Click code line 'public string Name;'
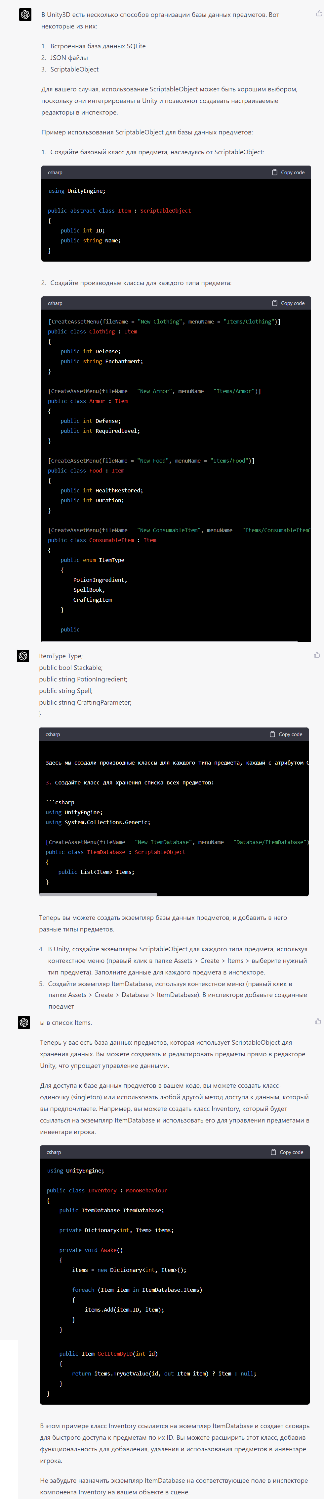The image size is (324, 1499). tap(91, 240)
